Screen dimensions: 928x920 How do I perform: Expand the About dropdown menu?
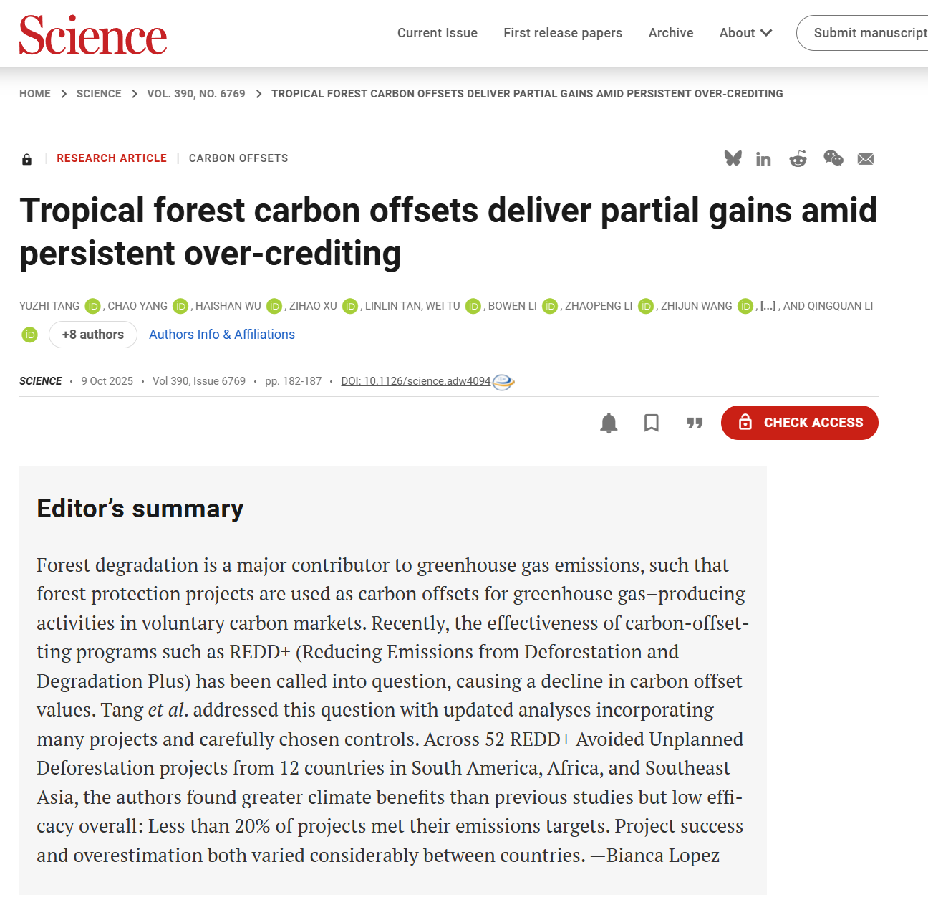click(x=745, y=33)
